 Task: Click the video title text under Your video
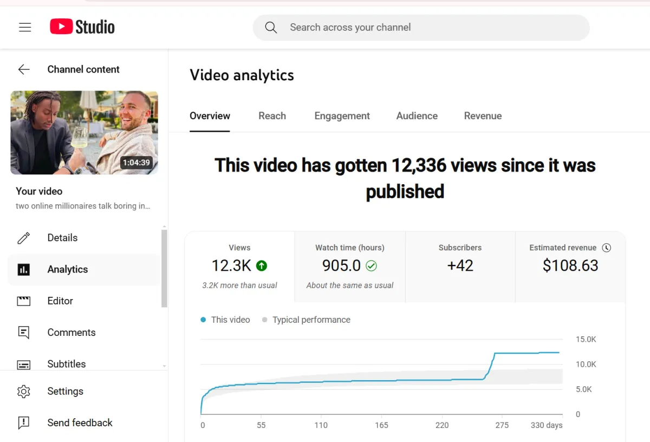[83, 206]
